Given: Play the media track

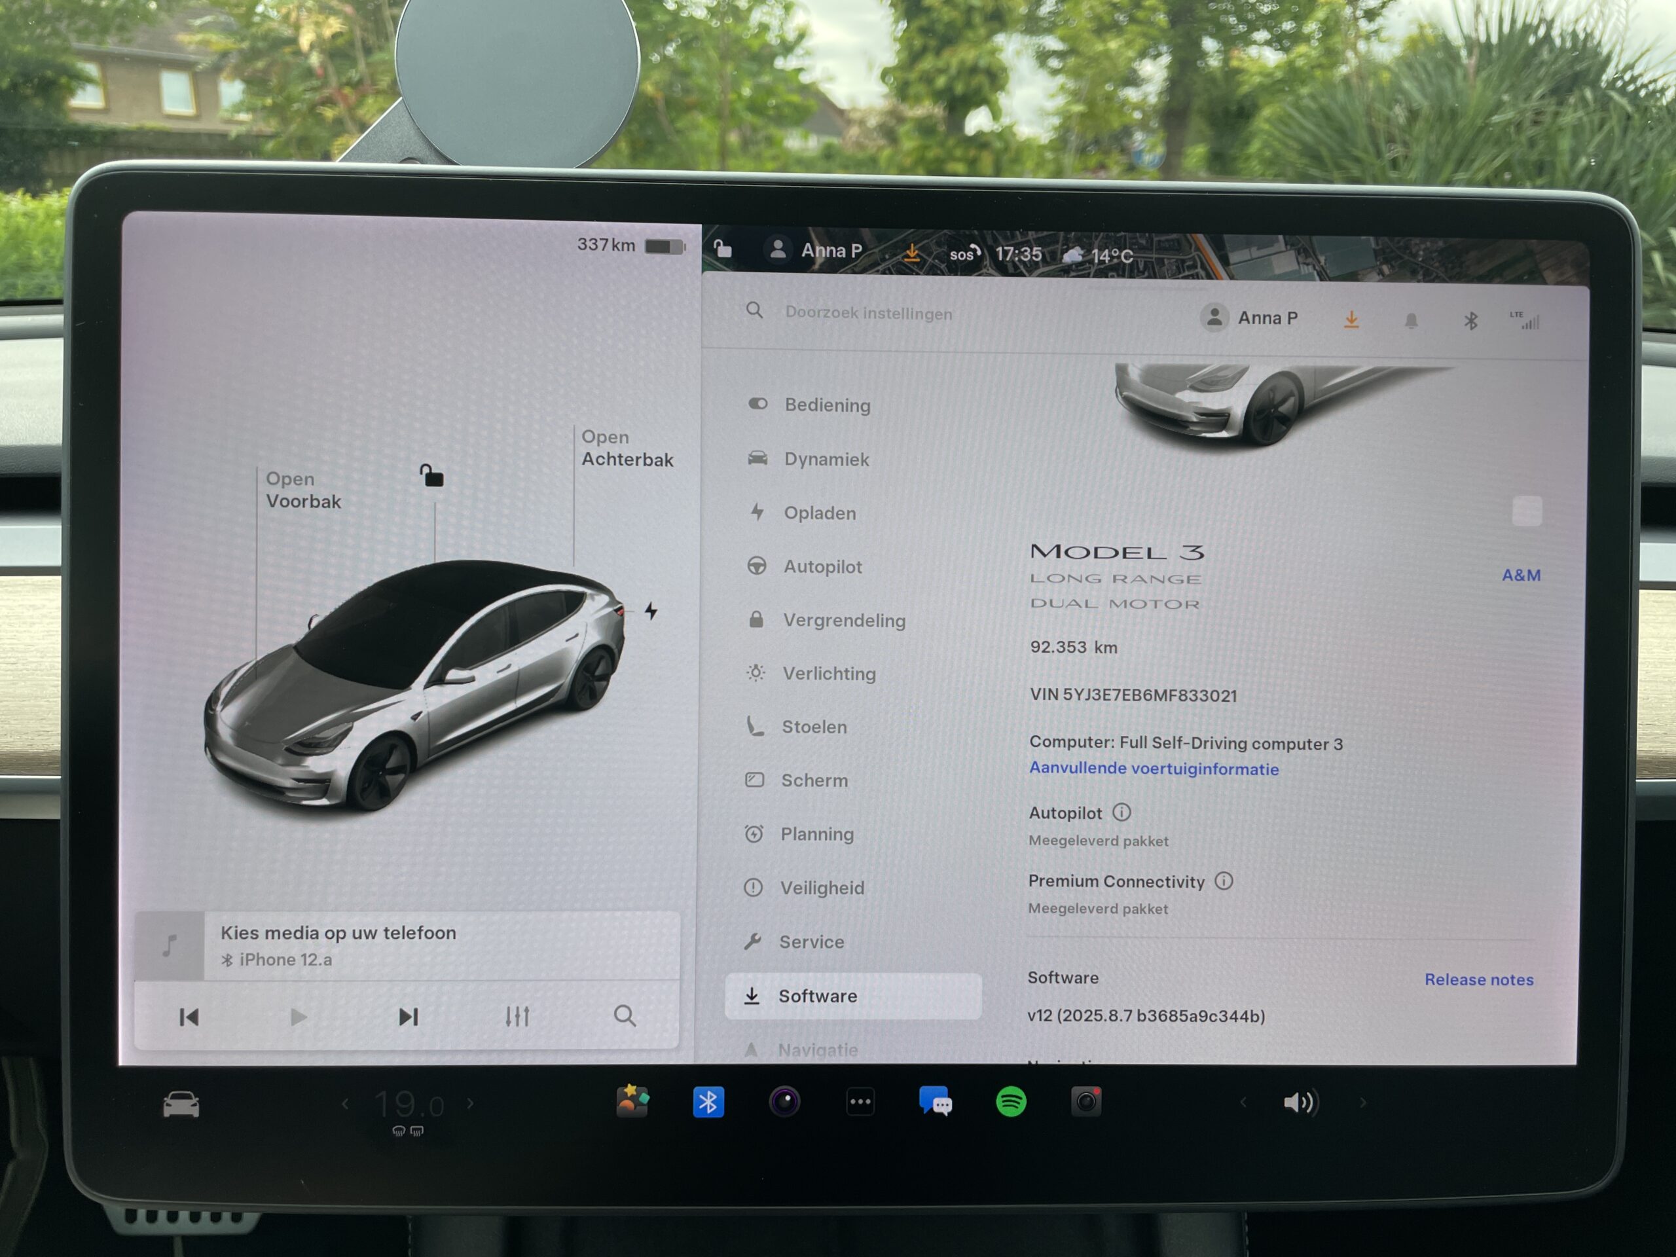Looking at the screenshot, I should (299, 1017).
